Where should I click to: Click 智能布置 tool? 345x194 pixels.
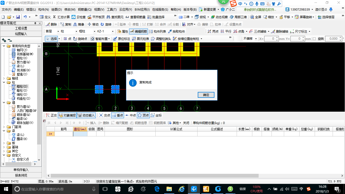tap(100, 39)
